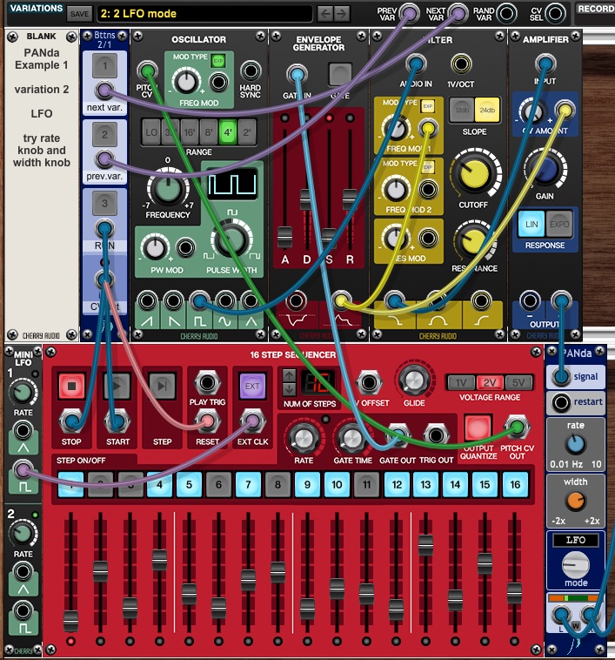Click the Save variation button
615x660 pixels.
[x=79, y=14]
